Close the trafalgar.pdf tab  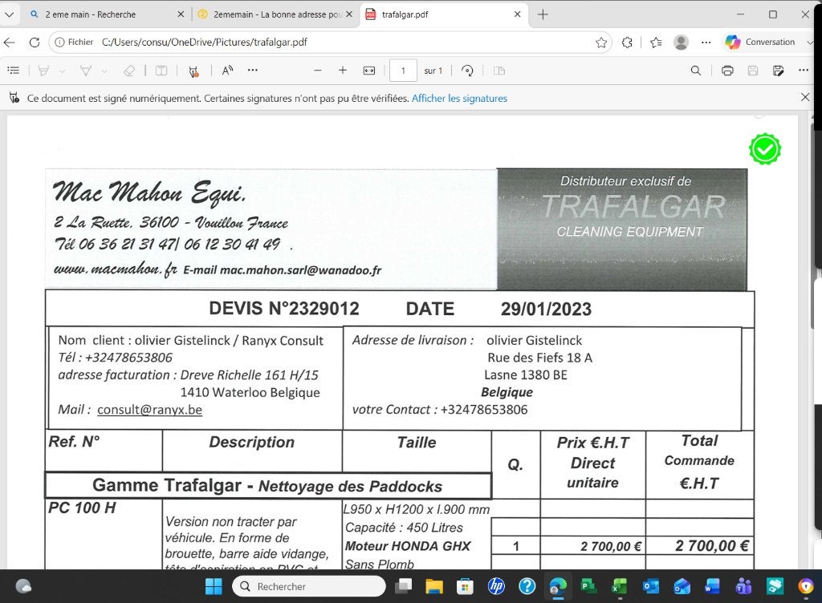[x=518, y=14]
